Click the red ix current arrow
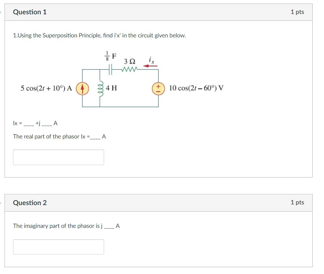Viewport: 324px width, 274px height. (150, 66)
